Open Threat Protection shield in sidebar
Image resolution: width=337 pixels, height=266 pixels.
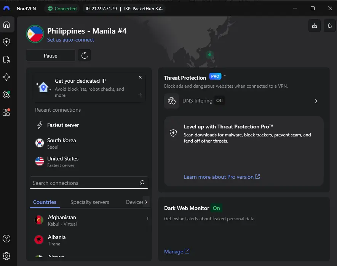(x=6, y=42)
